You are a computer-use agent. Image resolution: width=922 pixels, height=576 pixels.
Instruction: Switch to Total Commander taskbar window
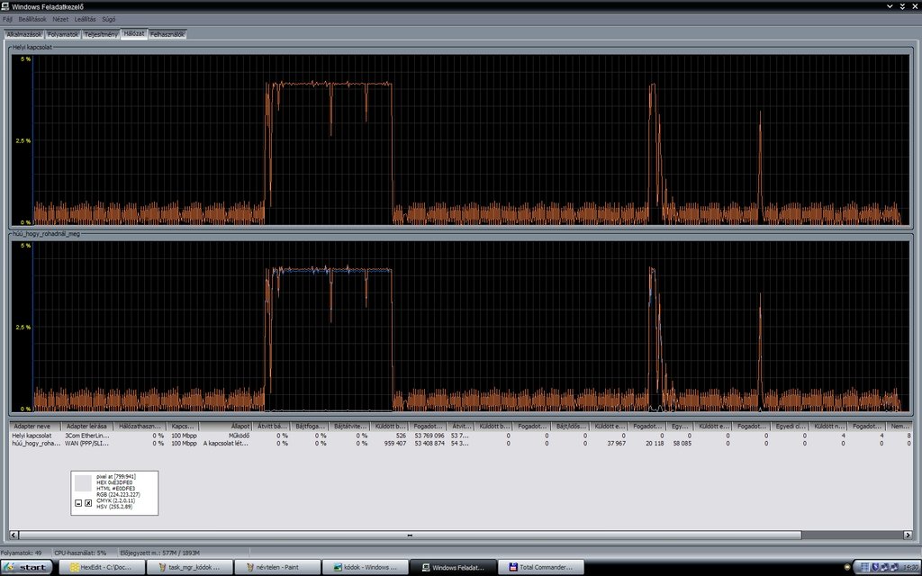click(541, 567)
